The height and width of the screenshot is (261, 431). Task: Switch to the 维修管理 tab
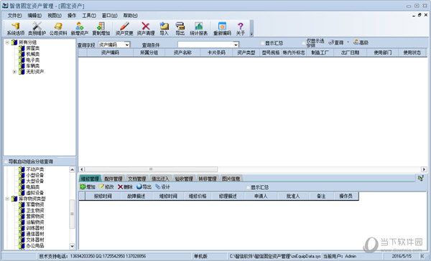90,179
